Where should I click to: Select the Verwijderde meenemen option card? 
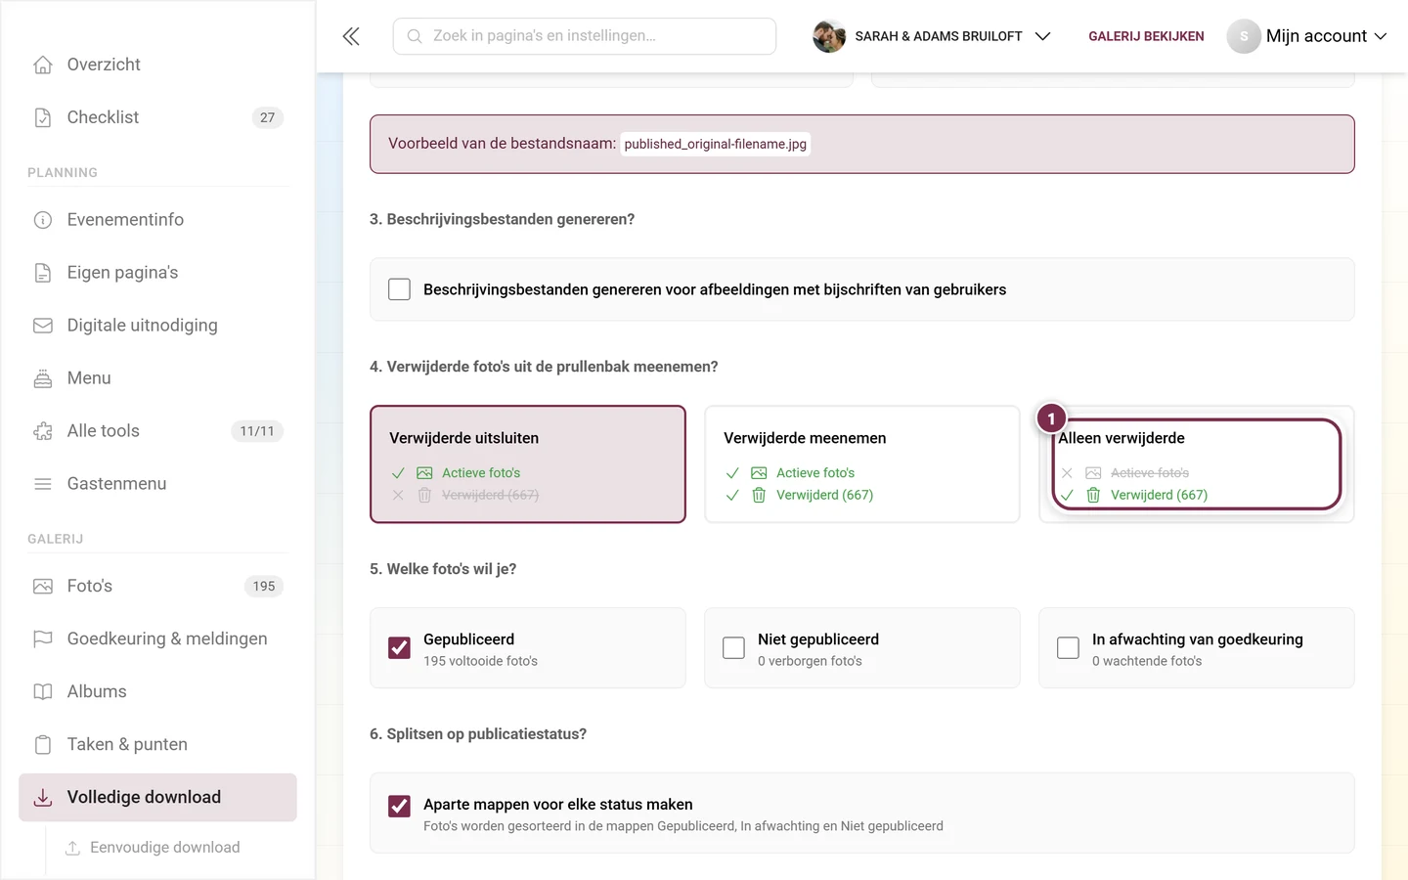pos(862,464)
